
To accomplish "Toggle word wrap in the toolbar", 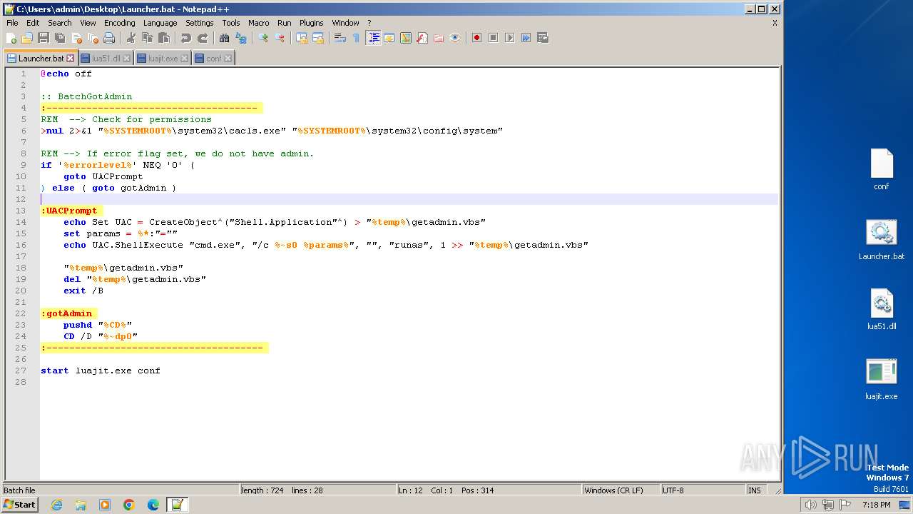I will pyautogui.click(x=340, y=38).
